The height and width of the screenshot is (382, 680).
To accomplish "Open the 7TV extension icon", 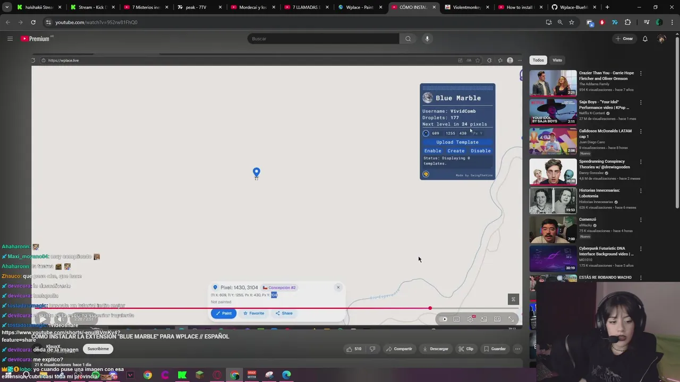I will click(x=615, y=22).
